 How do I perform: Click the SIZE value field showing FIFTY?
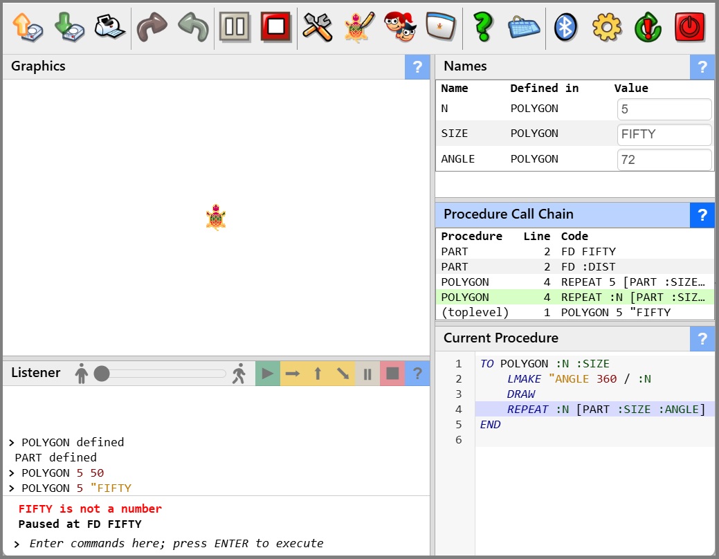pos(664,134)
